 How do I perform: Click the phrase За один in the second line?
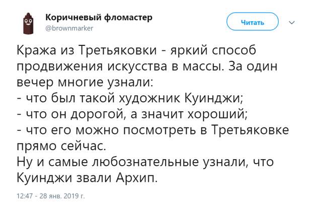(253, 66)
